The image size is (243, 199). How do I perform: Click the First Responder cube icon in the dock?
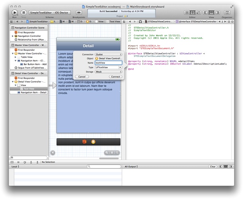pos(84,142)
